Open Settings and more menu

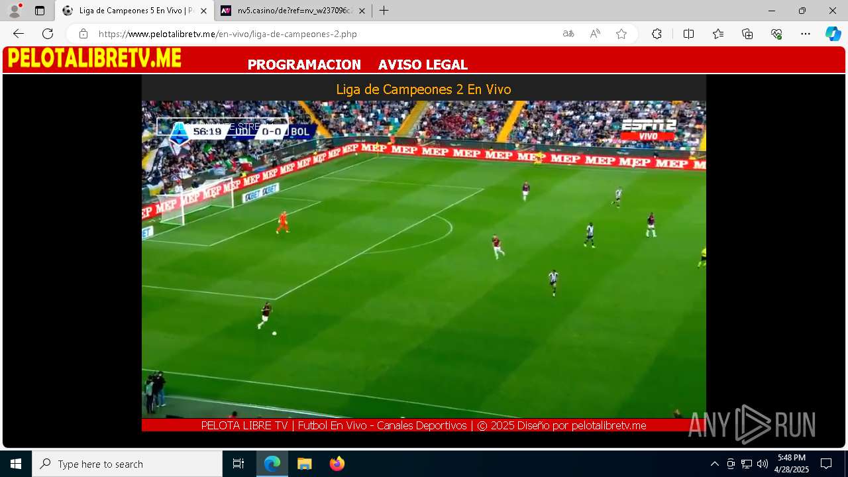tap(806, 34)
